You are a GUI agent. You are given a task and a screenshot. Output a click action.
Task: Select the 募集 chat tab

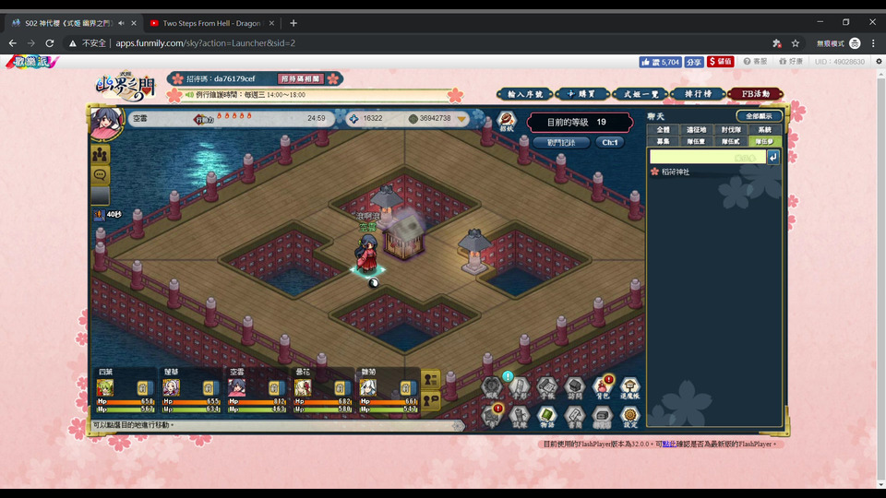point(663,141)
